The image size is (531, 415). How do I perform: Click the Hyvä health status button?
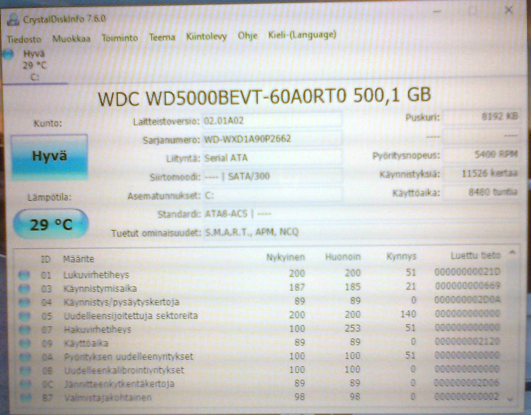click(x=49, y=157)
